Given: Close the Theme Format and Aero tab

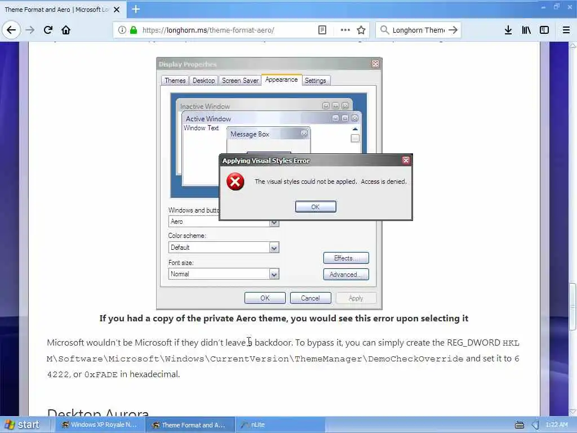Looking at the screenshot, I should tap(117, 10).
